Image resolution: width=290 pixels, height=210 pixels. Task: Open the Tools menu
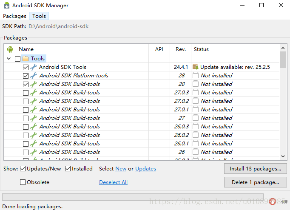coord(39,16)
